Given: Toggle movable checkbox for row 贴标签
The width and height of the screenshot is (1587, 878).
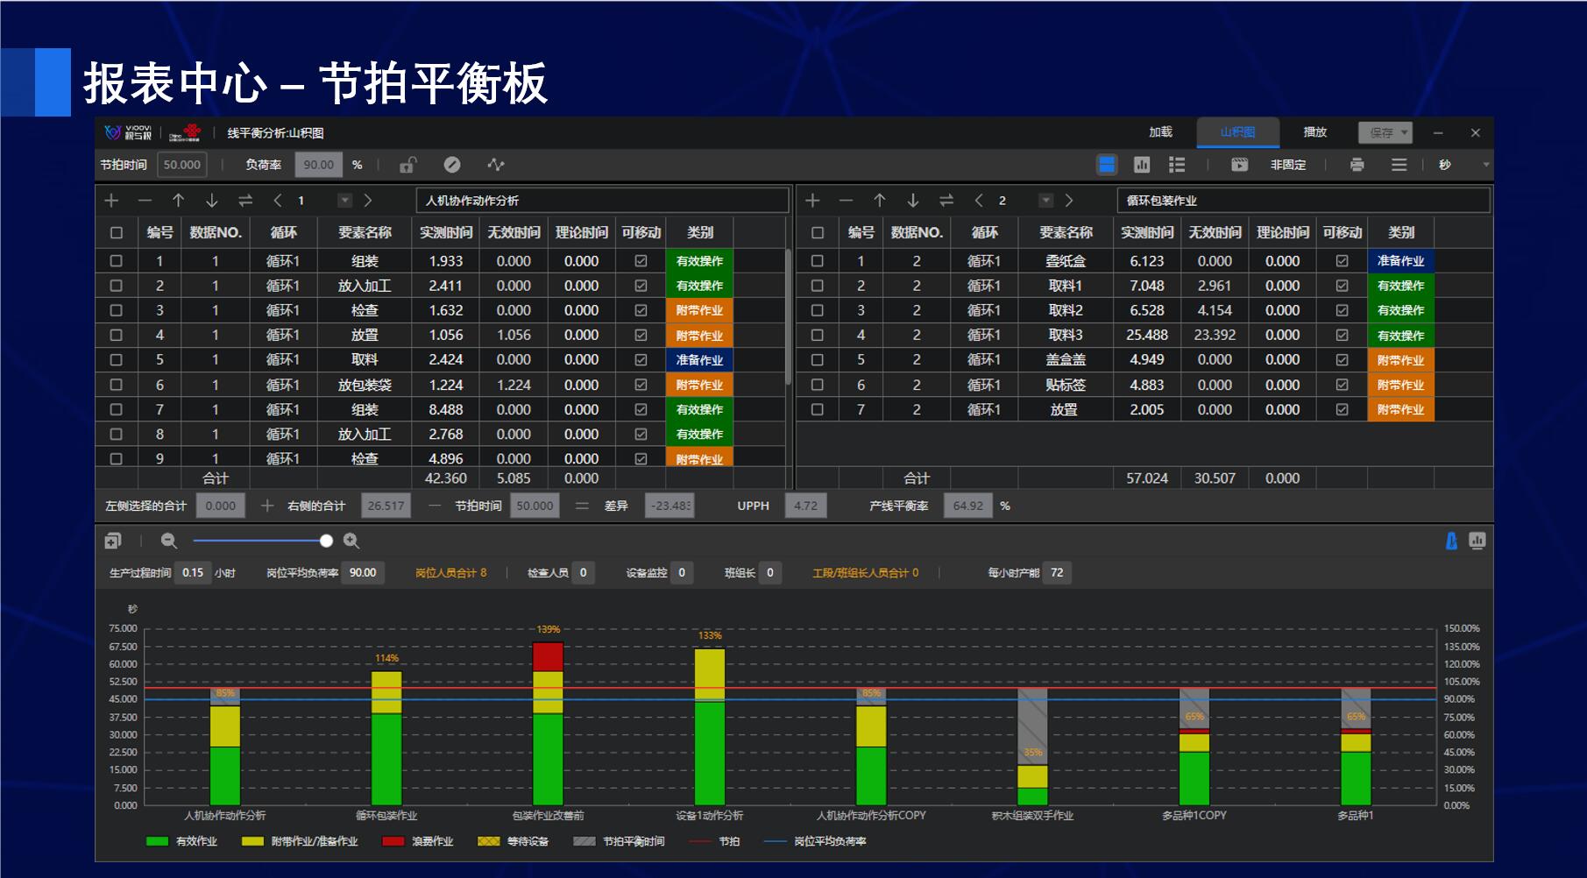Looking at the screenshot, I should (x=1342, y=385).
